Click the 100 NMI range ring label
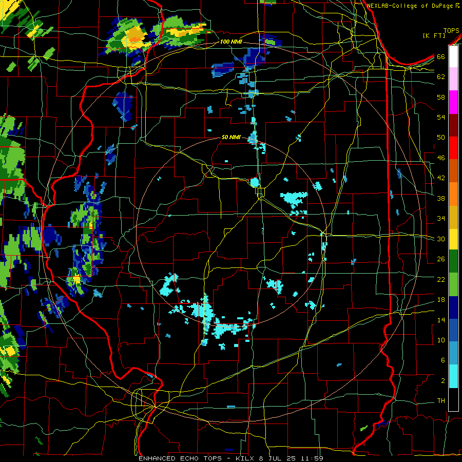462x462 pixels. [230, 42]
